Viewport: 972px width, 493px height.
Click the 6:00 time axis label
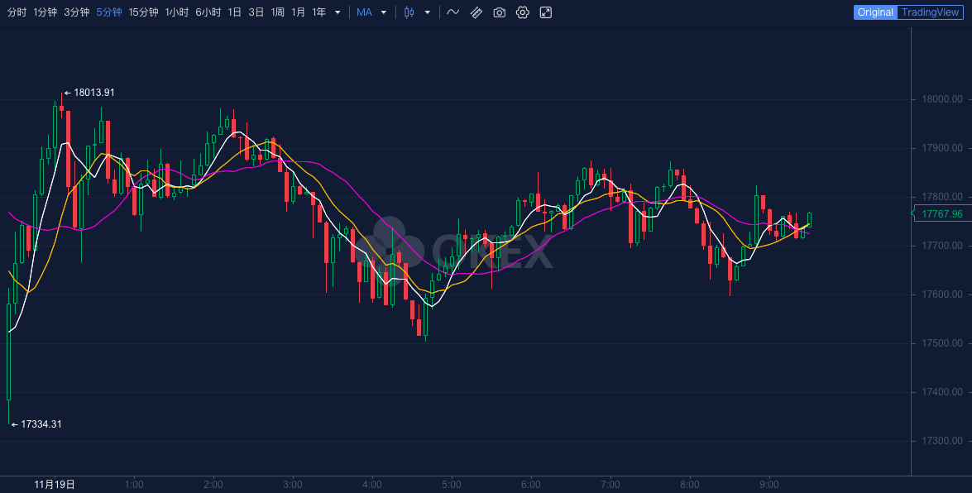530,485
